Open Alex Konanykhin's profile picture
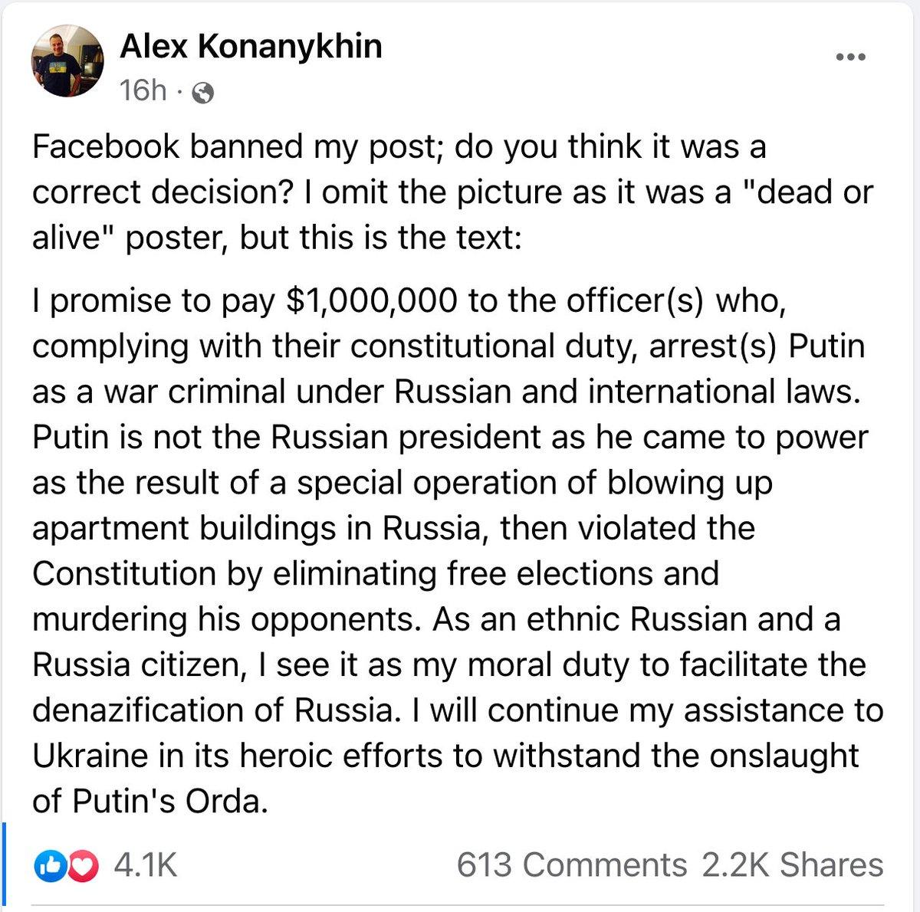920x912 pixels. click(x=67, y=61)
